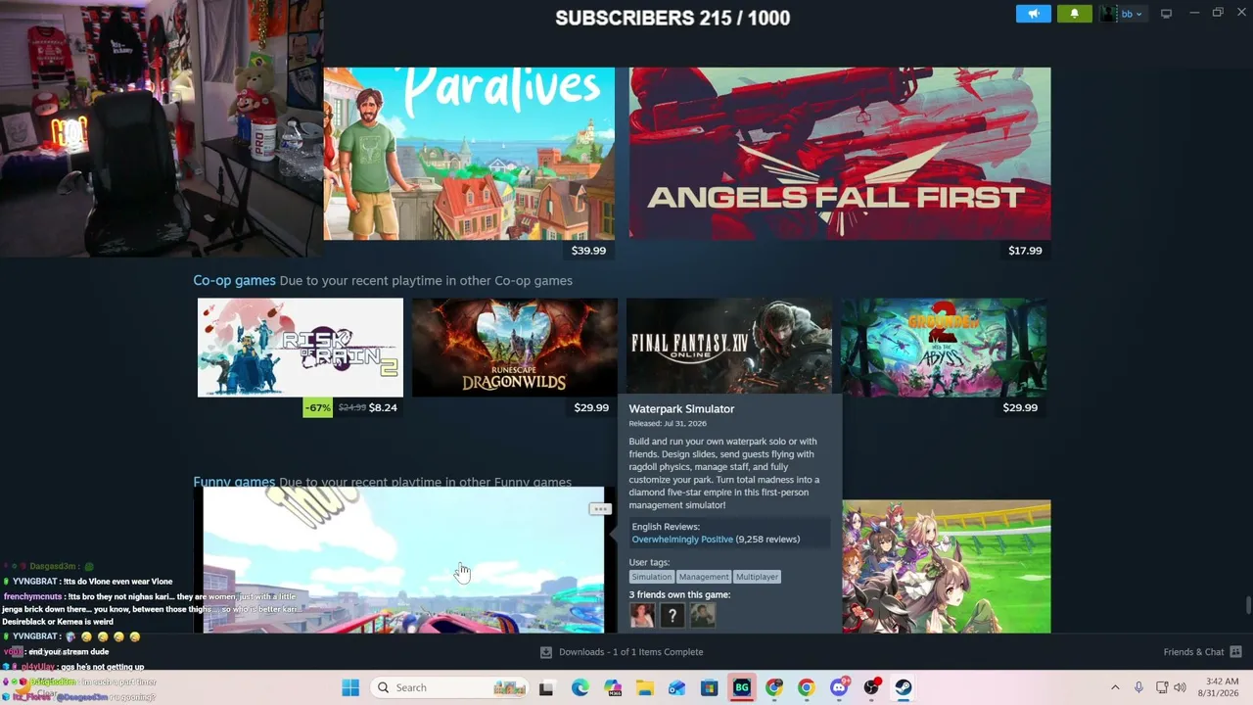The height and width of the screenshot is (705, 1253).
Task: Open the Angels Fall First capsule
Action: [x=840, y=154]
